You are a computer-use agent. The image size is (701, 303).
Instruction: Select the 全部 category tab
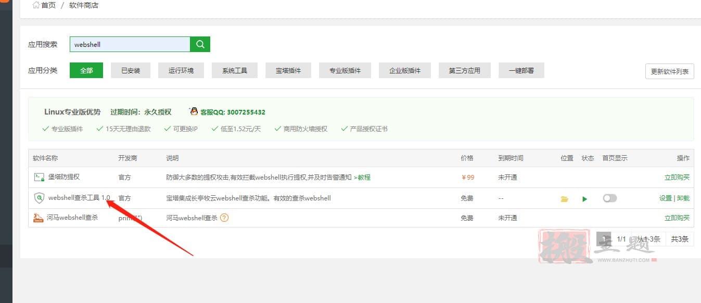pos(86,70)
